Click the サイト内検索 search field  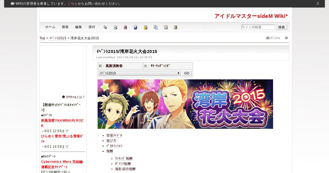click(x=258, y=27)
